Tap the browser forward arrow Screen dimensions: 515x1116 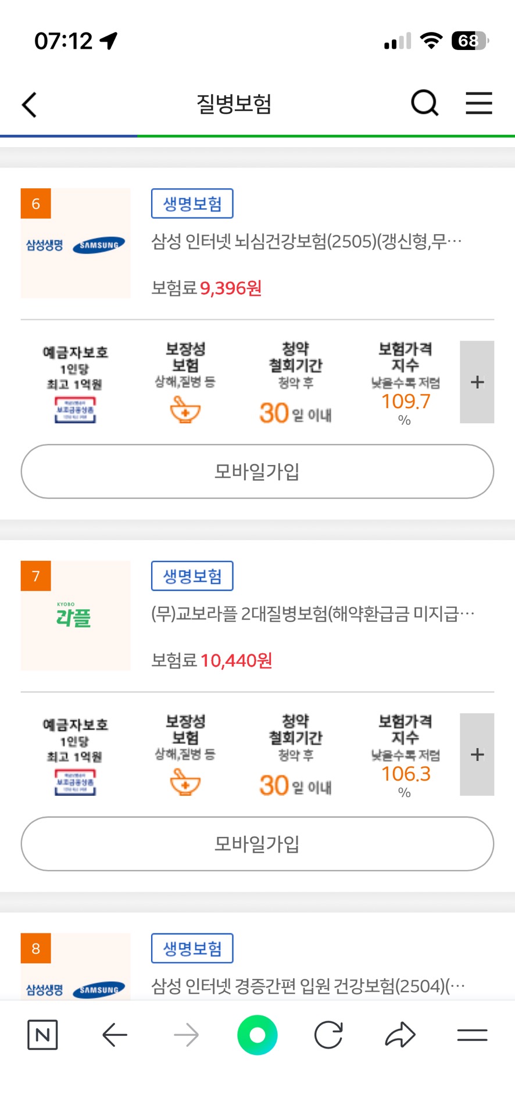[186, 1035]
